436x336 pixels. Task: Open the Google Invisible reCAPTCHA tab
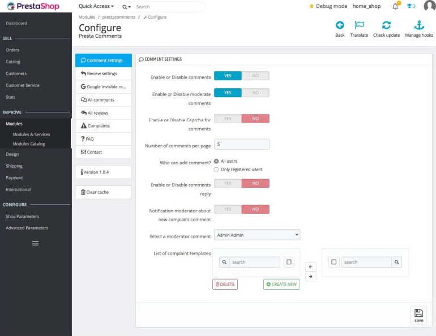pyautogui.click(x=104, y=86)
